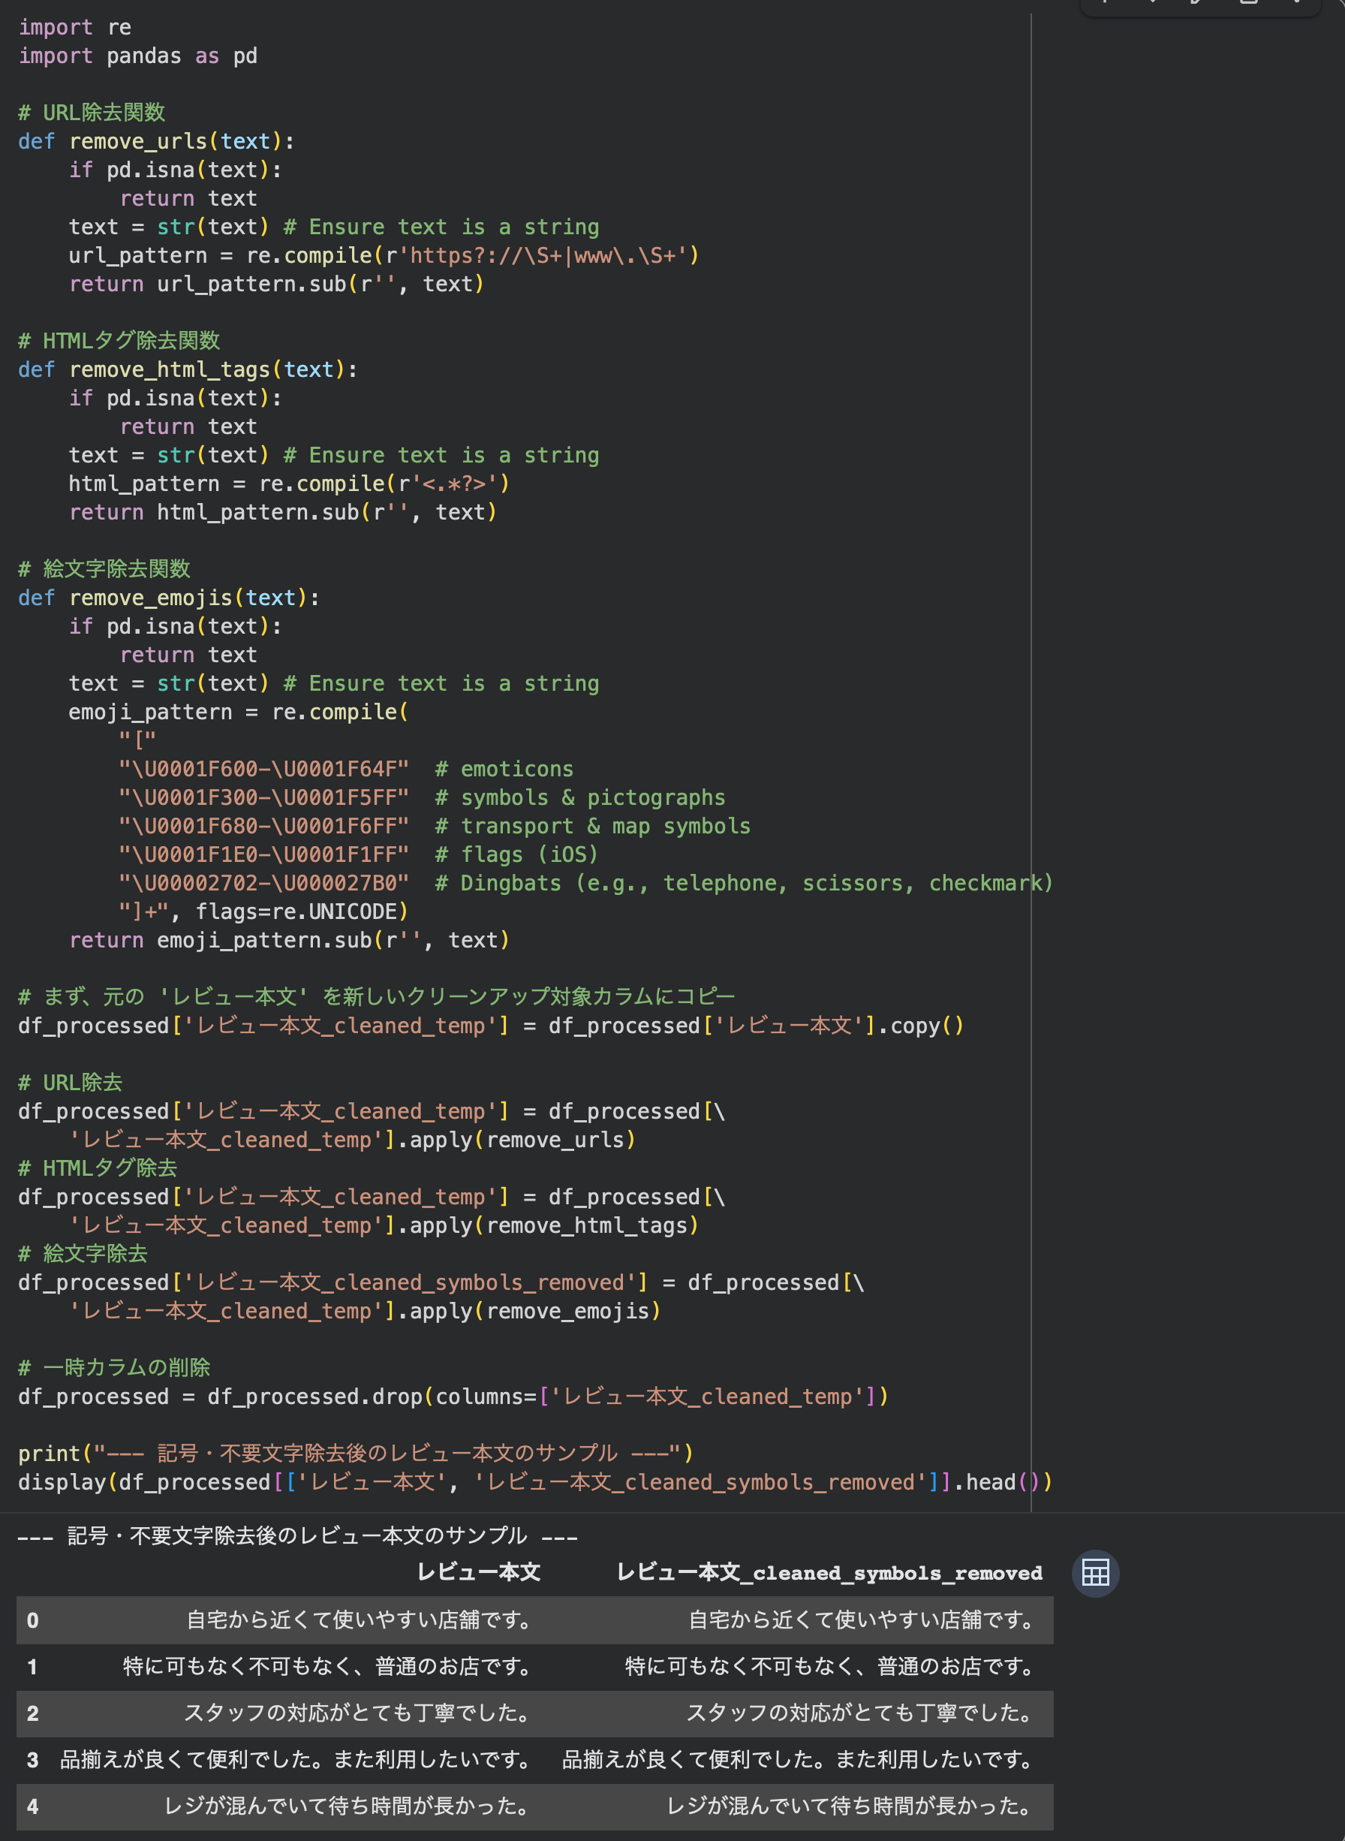Image resolution: width=1345 pixels, height=1841 pixels.
Task: Select the 'return url_pattern.sub' line
Action: (x=277, y=284)
